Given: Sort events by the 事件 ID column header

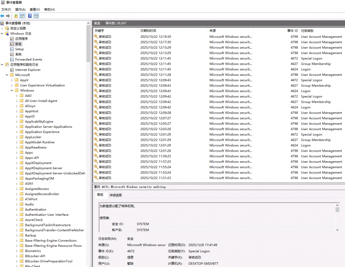Looking at the screenshot, I should (292, 31).
